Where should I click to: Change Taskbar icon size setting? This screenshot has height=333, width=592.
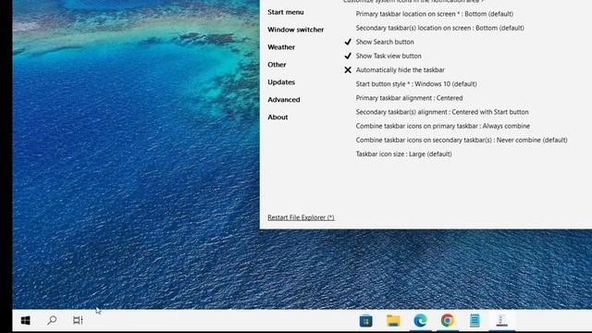[x=403, y=154]
